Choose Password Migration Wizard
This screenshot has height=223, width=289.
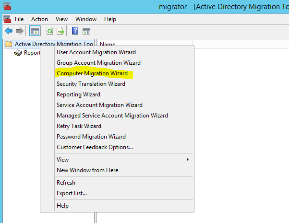pyautogui.click(x=91, y=137)
